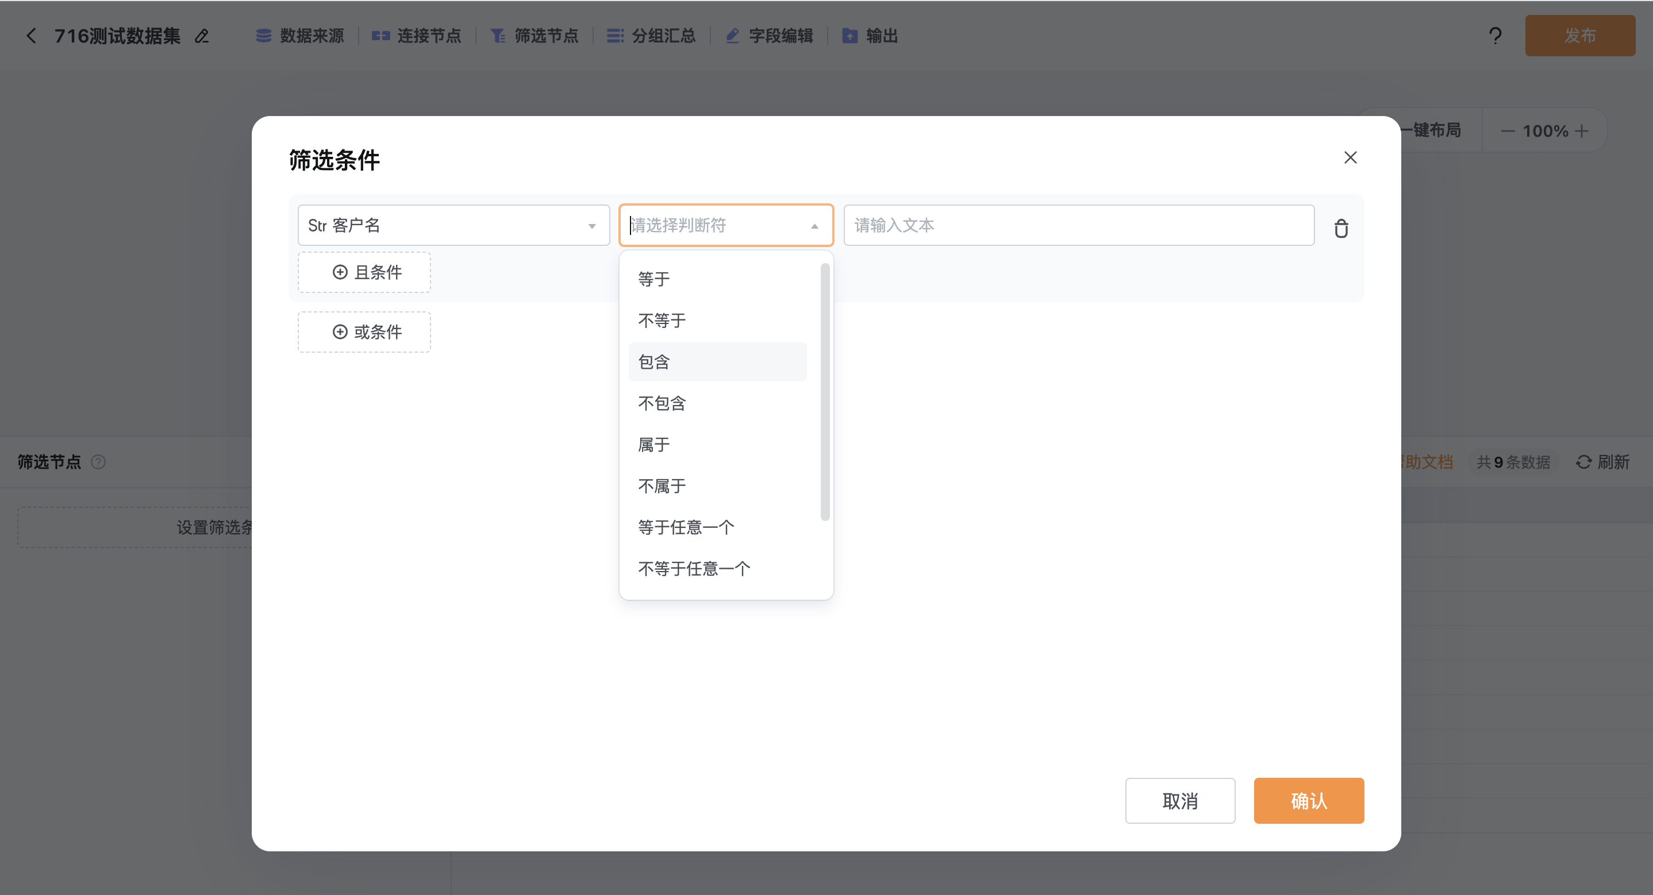Screen dimensions: 1653x895
Task: Click the 请输入文本 input field
Action: click(x=1079, y=225)
